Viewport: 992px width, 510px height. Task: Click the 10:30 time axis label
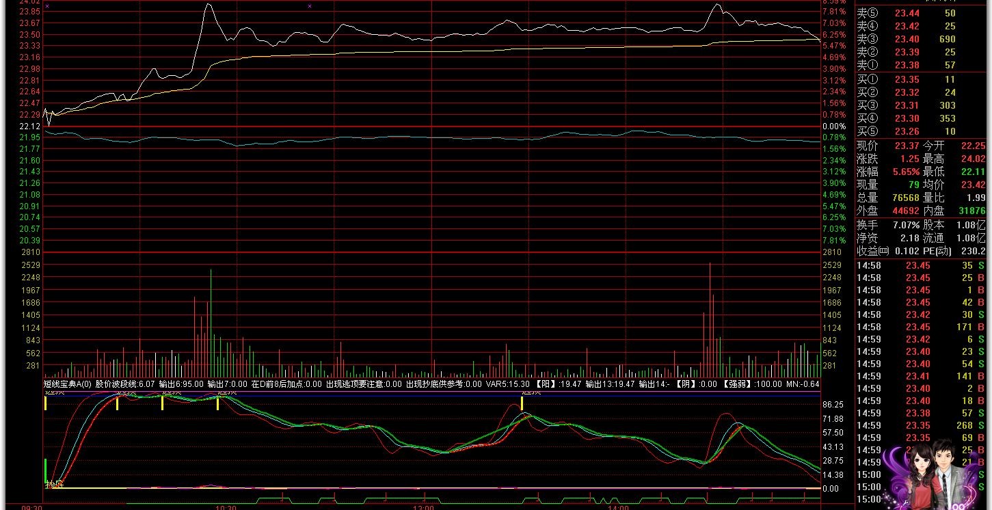click(226, 507)
